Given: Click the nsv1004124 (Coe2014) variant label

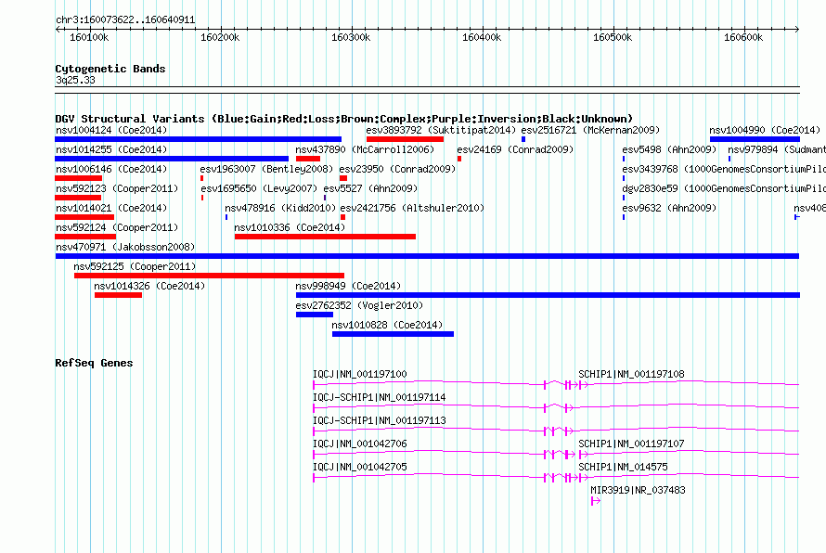Looking at the screenshot, I should [111, 130].
